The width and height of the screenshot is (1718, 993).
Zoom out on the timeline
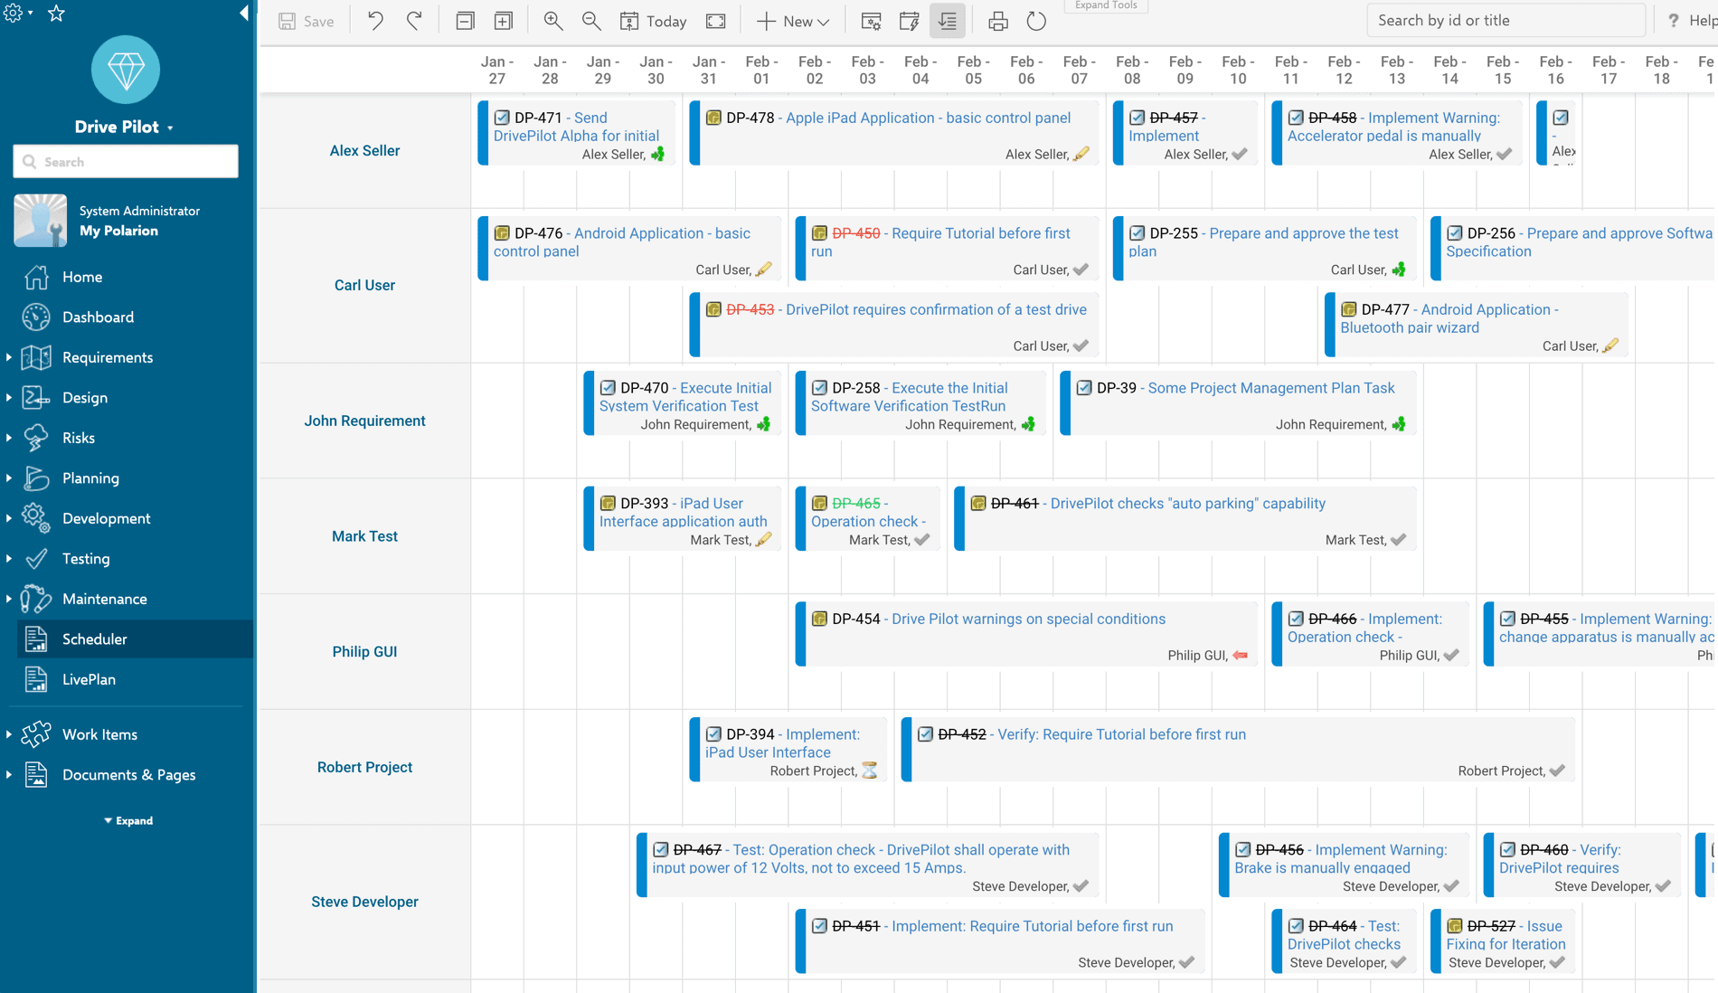591,21
